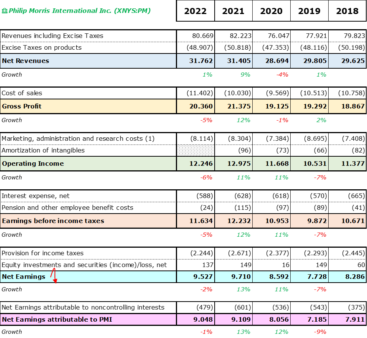Select 2022 Gross Profit growth -5%
Screen dimensions: 367x338
point(206,120)
